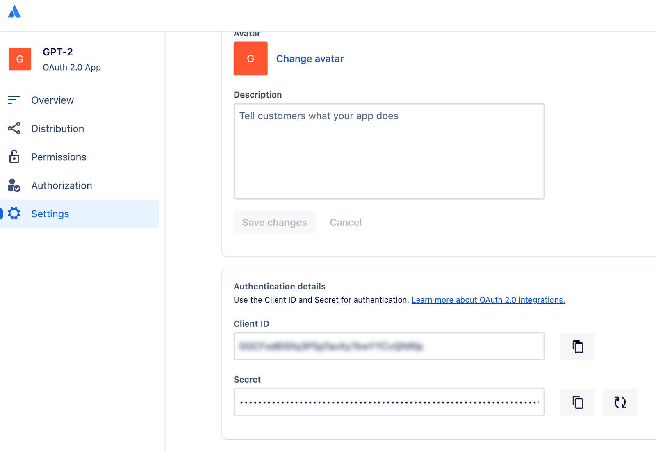Click the orange G avatar under Avatar
This screenshot has height=451, width=656.
pos(251,59)
